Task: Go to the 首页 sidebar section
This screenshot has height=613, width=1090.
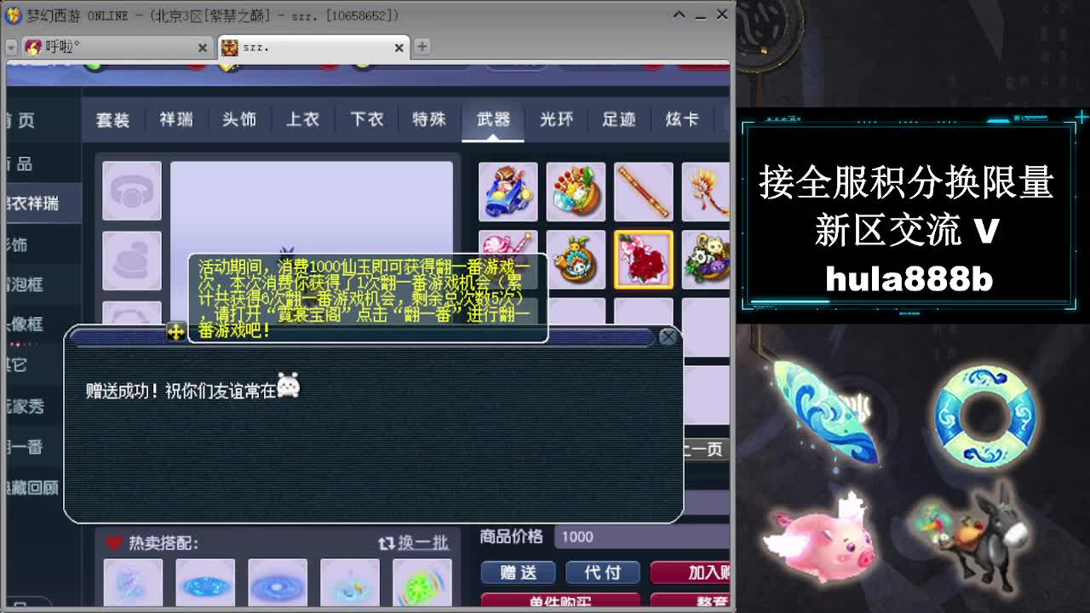Action: point(20,121)
